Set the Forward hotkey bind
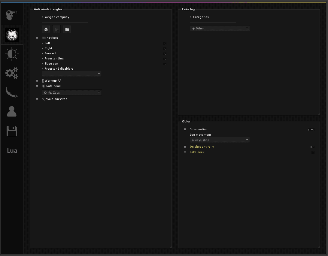This screenshot has height=256, width=328. [165, 54]
